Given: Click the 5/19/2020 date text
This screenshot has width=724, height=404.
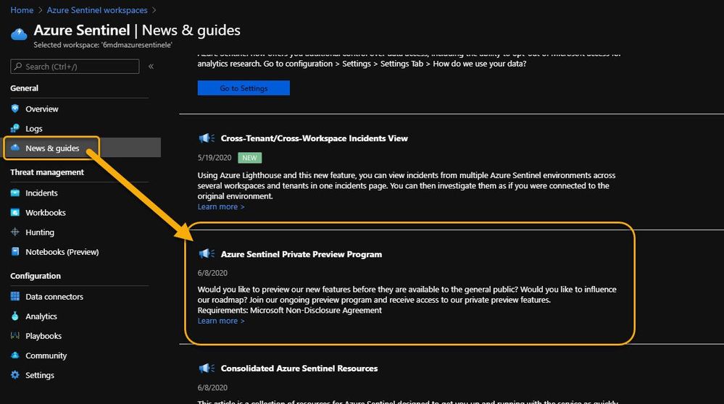Looking at the screenshot, I should (215, 158).
